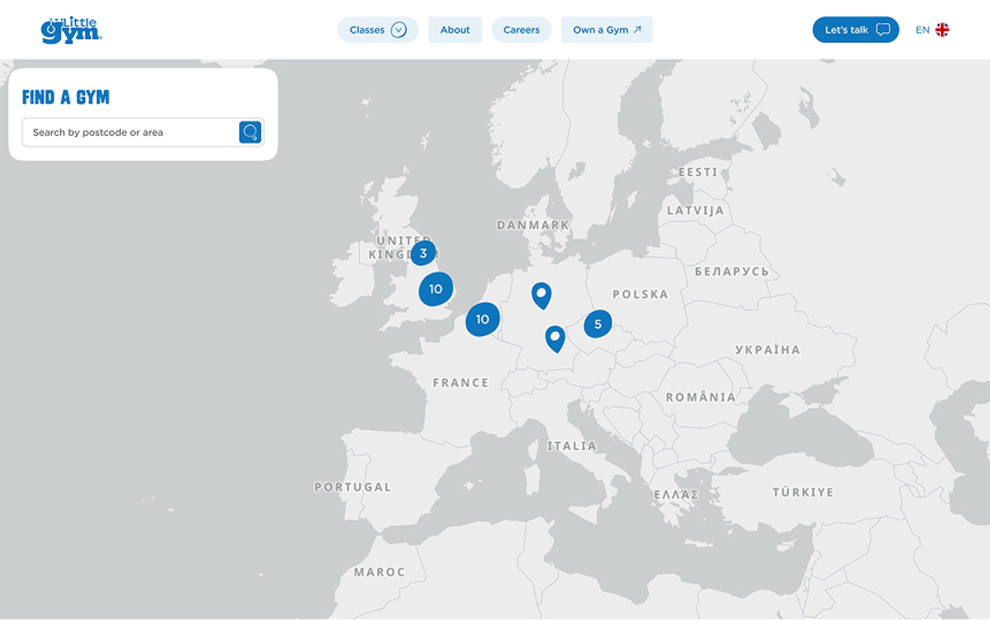Click the 10 cluster over England
The height and width of the screenshot is (620, 990).
click(x=436, y=289)
